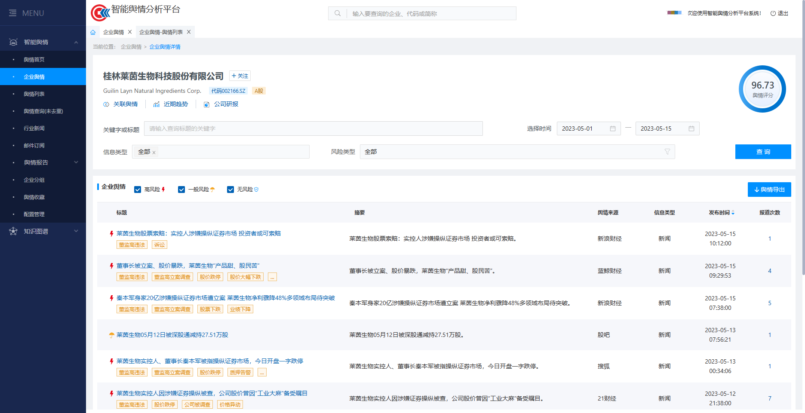This screenshot has width=805, height=413.
Task: Click the page vertical scrollbar
Action: click(803, 138)
